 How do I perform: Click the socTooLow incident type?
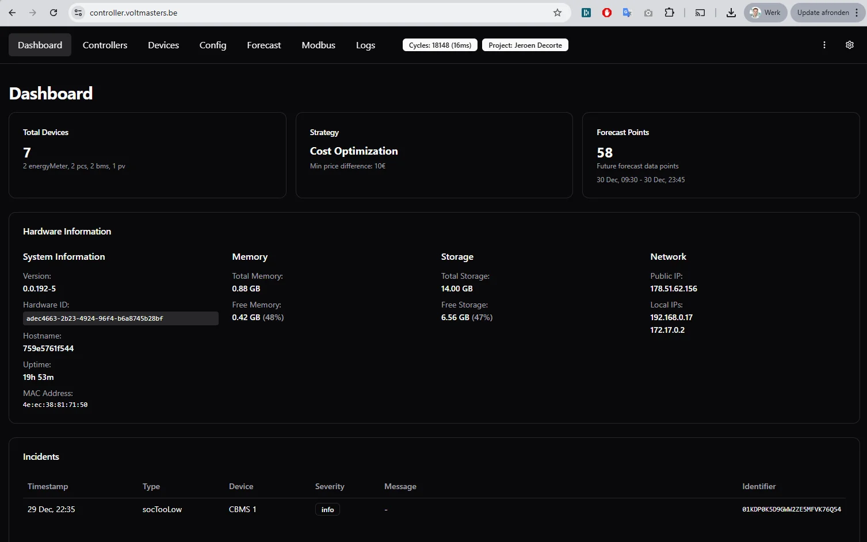[x=162, y=509]
